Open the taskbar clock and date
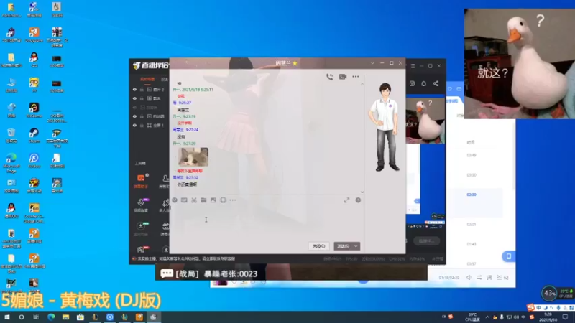575x323 pixels. click(548, 317)
